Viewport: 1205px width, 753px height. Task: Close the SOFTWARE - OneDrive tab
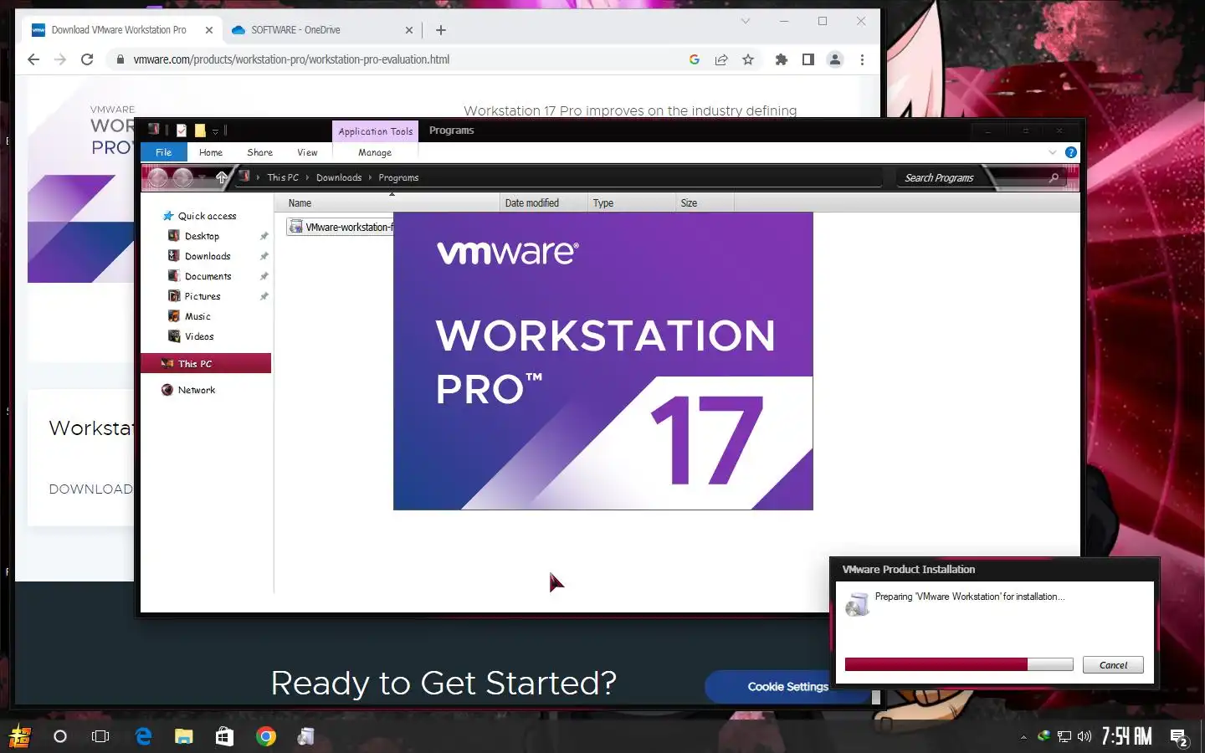[409, 30]
